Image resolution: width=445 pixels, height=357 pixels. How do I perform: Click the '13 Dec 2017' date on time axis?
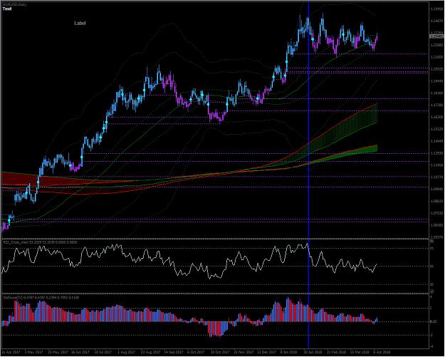pyautogui.click(x=267, y=352)
